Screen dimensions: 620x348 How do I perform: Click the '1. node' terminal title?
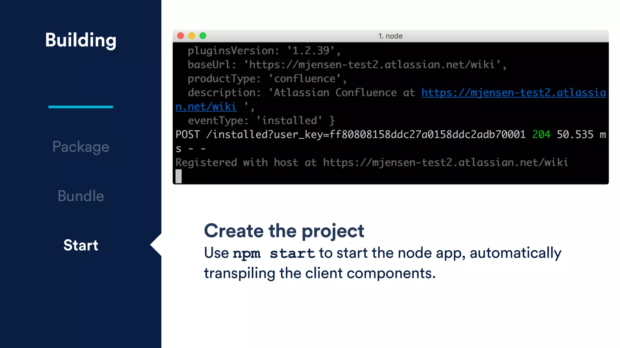(x=391, y=36)
